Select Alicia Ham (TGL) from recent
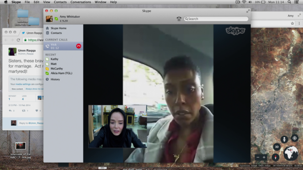The height and width of the screenshot is (170, 303). tap(61, 73)
